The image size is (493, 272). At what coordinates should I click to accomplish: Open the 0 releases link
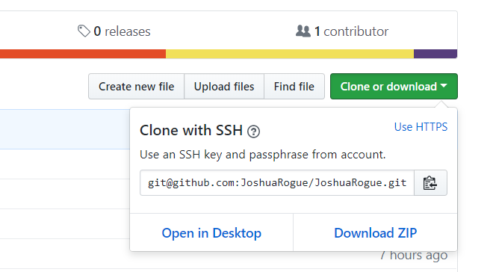[114, 31]
